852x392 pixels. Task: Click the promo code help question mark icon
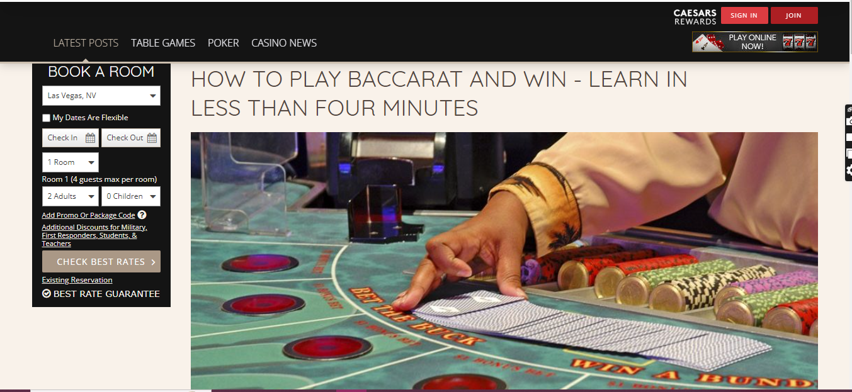(142, 215)
